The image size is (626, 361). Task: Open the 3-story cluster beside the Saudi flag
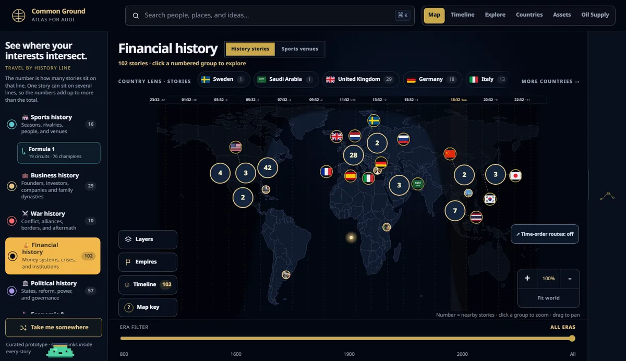click(x=399, y=185)
